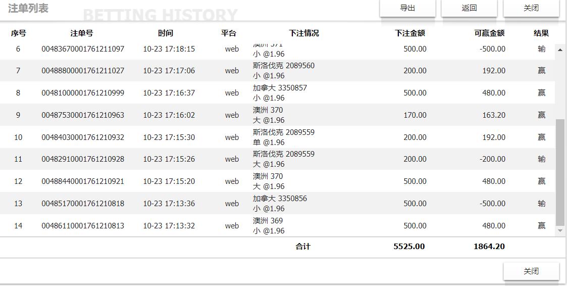Click the 注单号 column header

82,33
